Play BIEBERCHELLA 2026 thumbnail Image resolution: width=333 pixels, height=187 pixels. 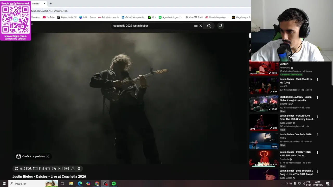(264, 104)
